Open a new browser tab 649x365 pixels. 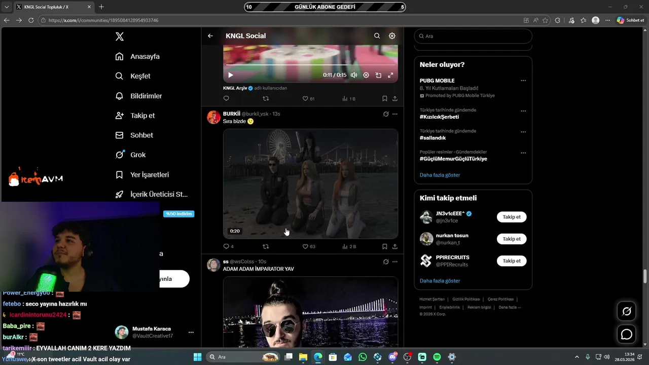(x=101, y=7)
